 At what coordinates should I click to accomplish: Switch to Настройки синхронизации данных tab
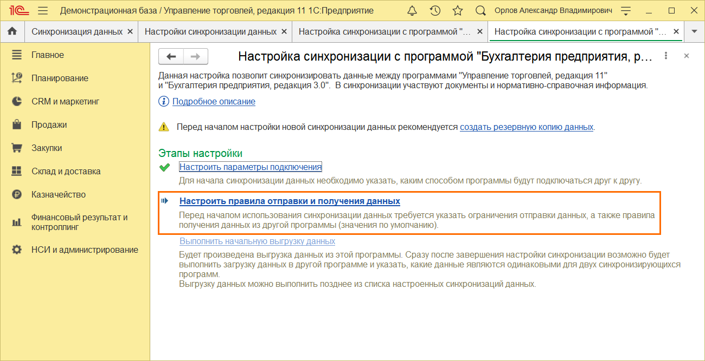tap(210, 31)
